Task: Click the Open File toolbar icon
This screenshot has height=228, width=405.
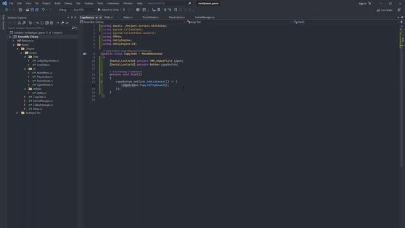Action: [x=27, y=9]
